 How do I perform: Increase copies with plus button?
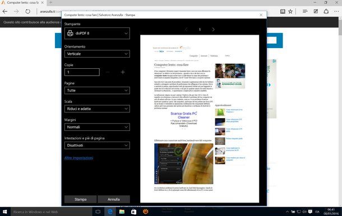[123, 72]
